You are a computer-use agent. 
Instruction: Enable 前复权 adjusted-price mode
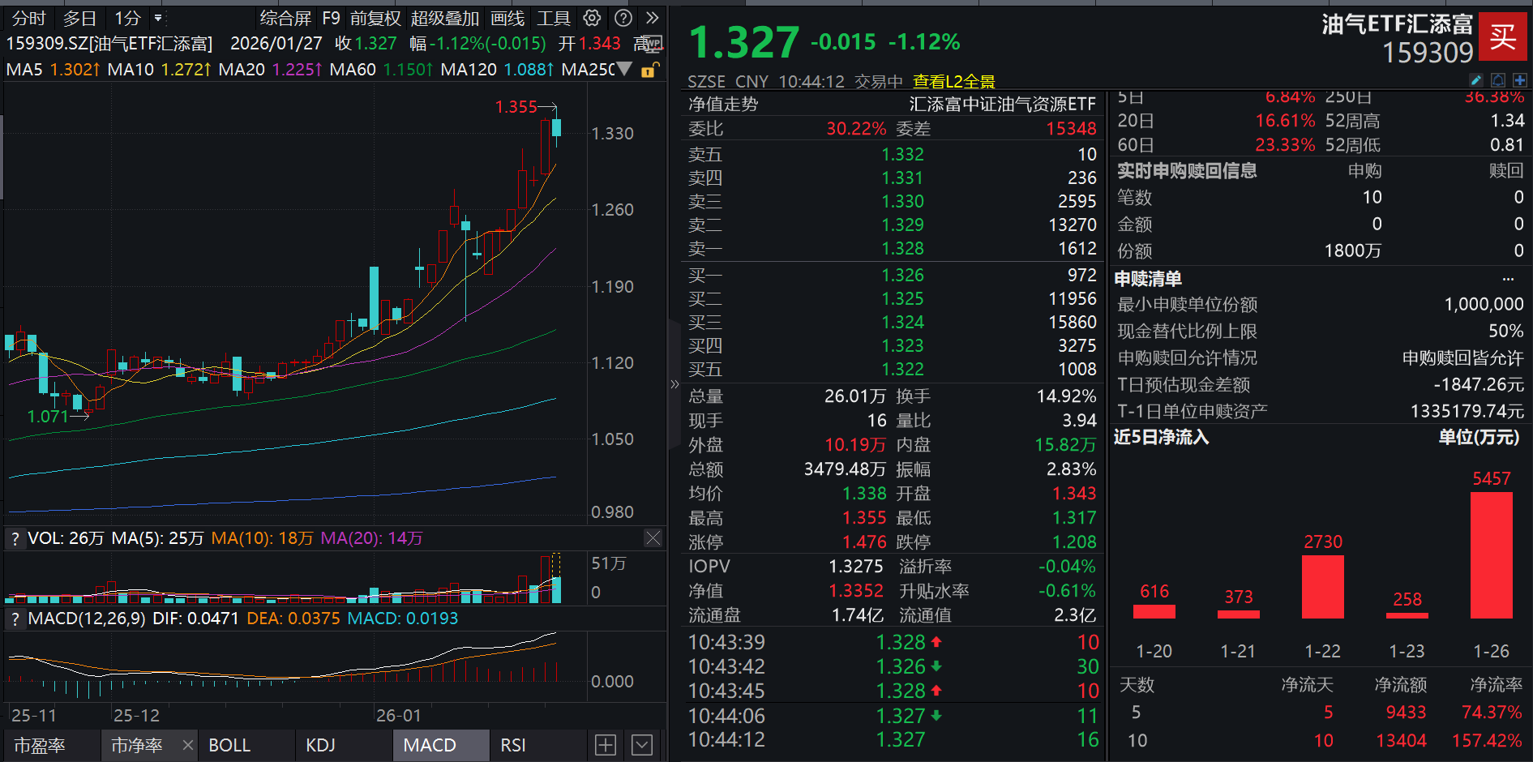375,18
